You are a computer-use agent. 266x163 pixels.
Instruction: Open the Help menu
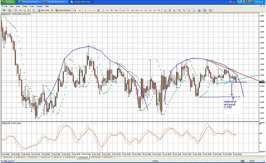coord(47,6)
